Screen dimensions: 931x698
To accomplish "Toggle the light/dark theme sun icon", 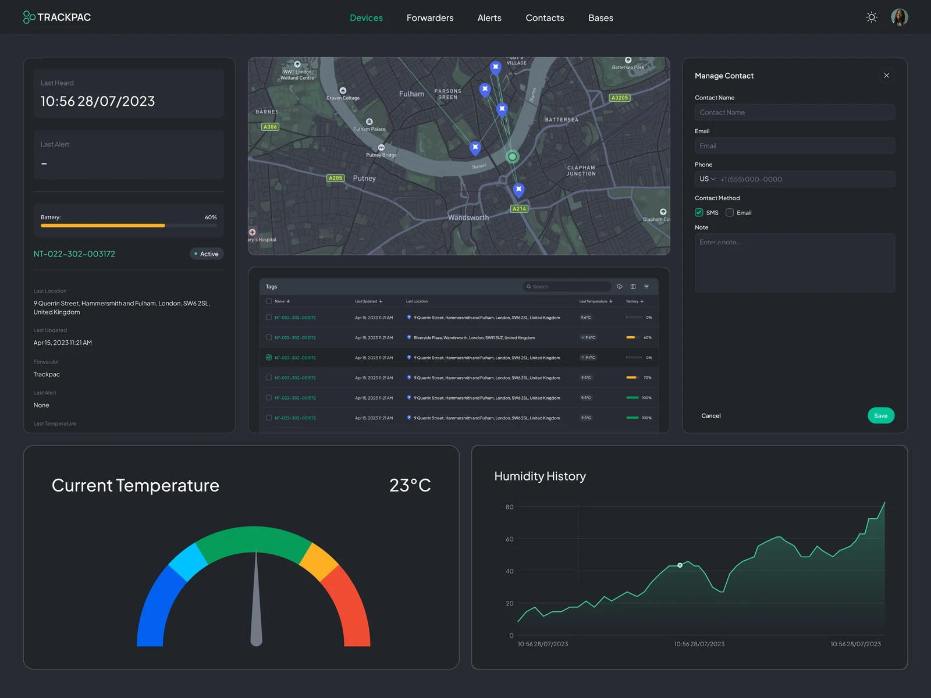I will pyautogui.click(x=872, y=17).
